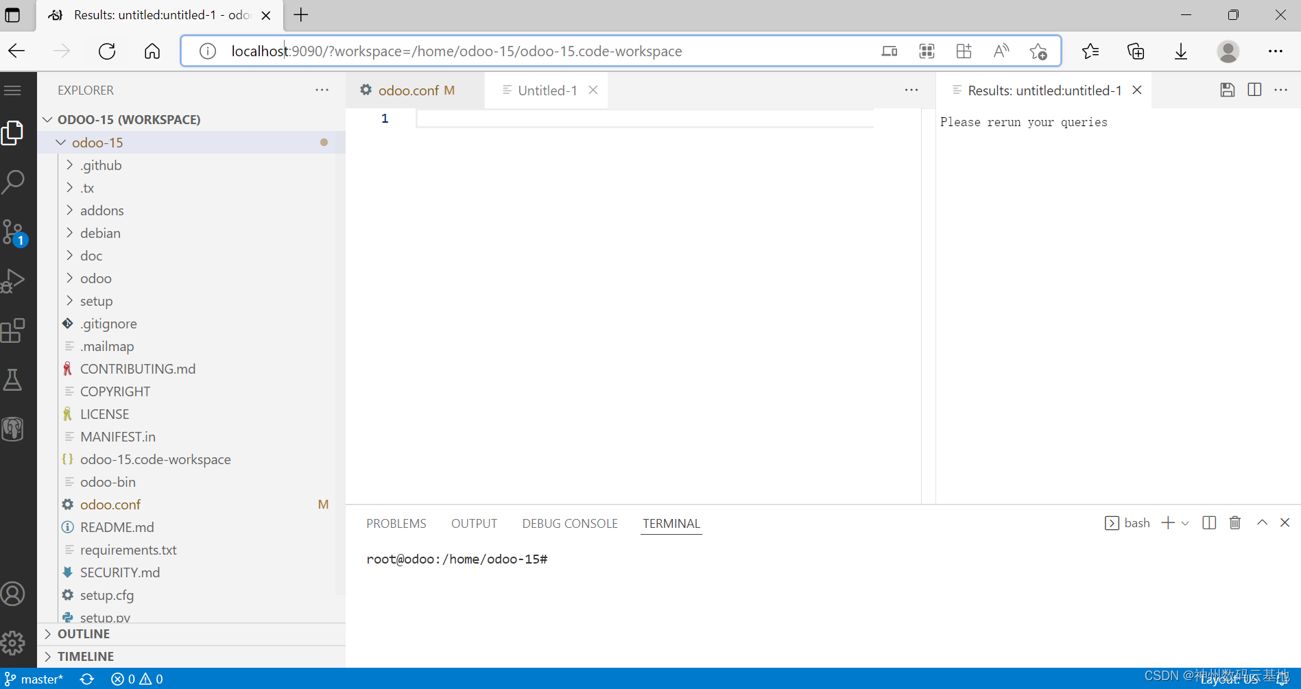
Task: Add a new terminal with plus
Action: [x=1168, y=523]
